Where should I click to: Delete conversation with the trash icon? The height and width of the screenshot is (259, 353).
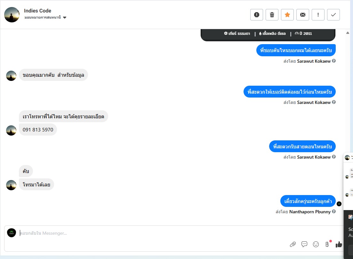(272, 15)
